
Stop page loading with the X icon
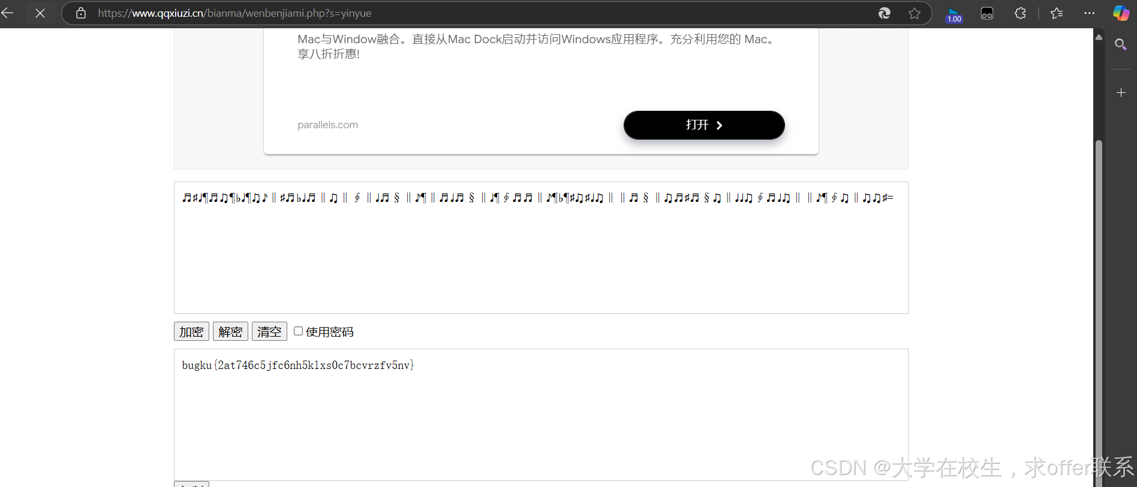click(40, 13)
